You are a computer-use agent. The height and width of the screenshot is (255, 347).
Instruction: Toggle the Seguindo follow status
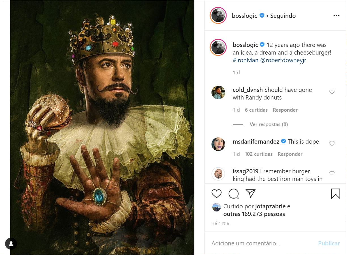pos(283,16)
